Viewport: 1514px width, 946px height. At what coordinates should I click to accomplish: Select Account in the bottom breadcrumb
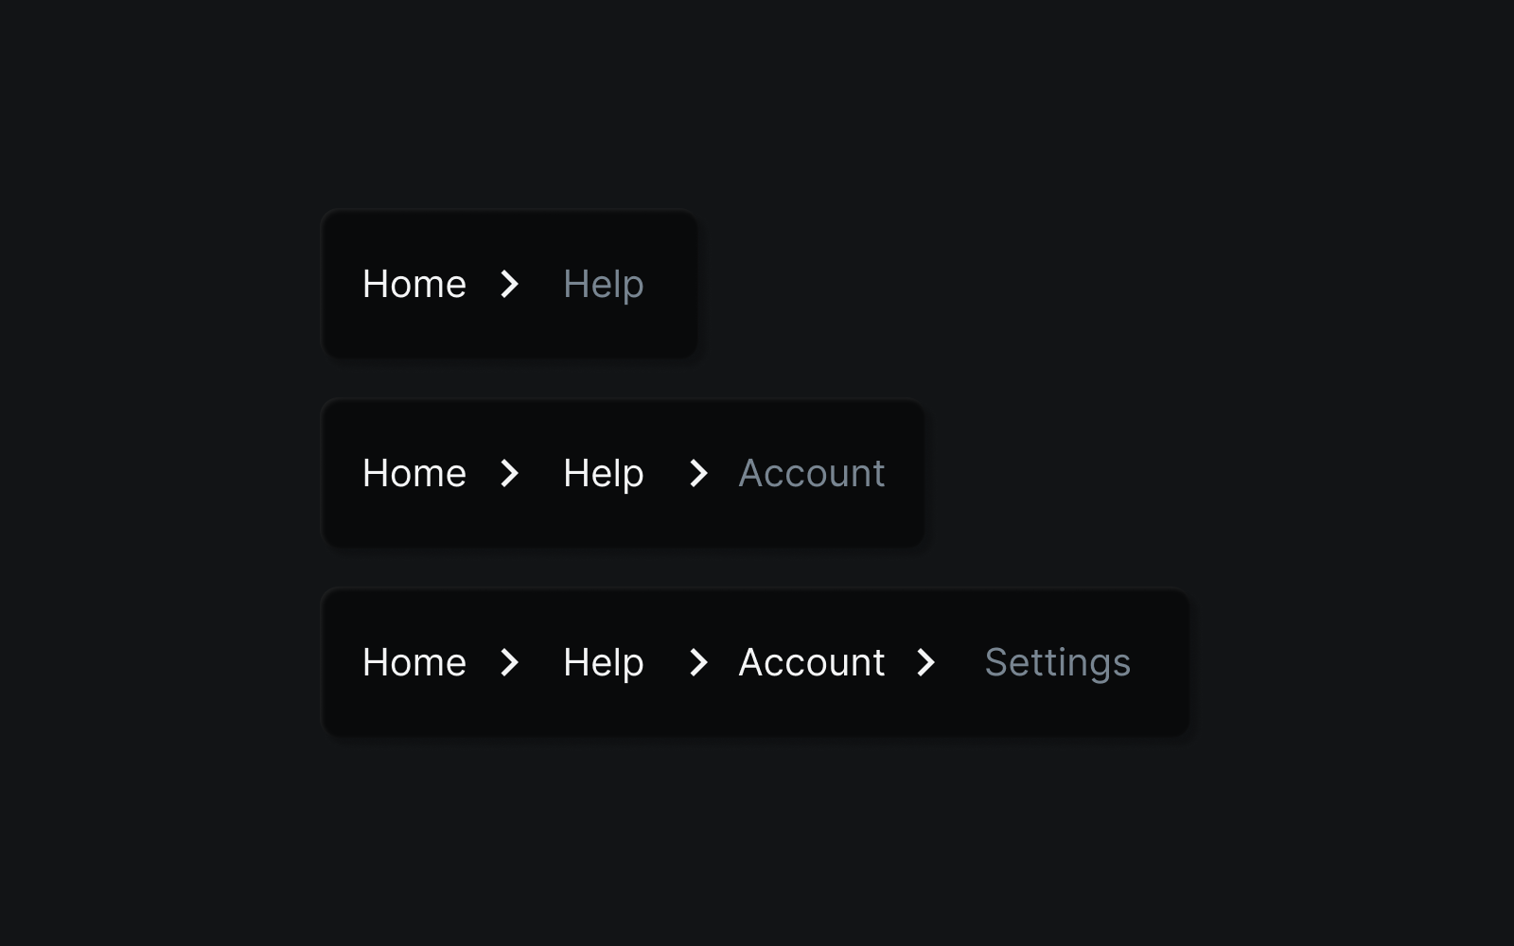coord(811,662)
